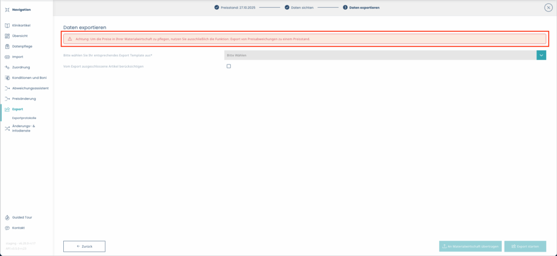Viewport: 557px width, 256px height.
Task: Click the Zuordnung icon in navigation
Action: [7, 67]
